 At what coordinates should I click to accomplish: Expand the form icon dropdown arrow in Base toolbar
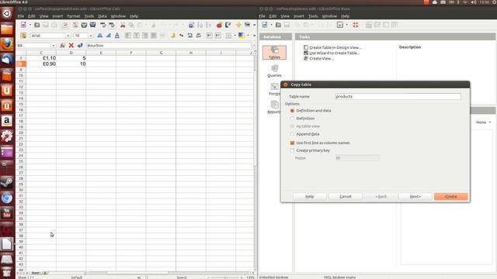(x=347, y=25)
